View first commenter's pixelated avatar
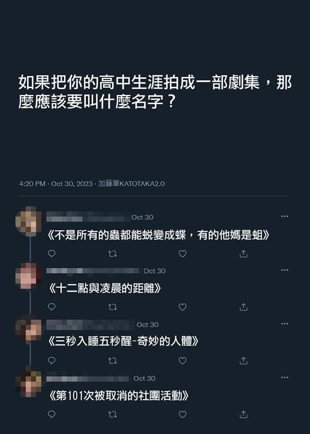The image size is (310, 434). (28, 221)
